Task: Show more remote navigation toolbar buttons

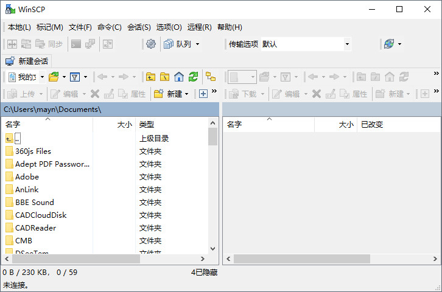Action: (437, 73)
